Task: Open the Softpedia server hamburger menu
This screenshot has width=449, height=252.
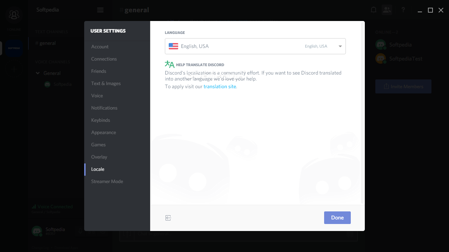Action: coord(100,10)
